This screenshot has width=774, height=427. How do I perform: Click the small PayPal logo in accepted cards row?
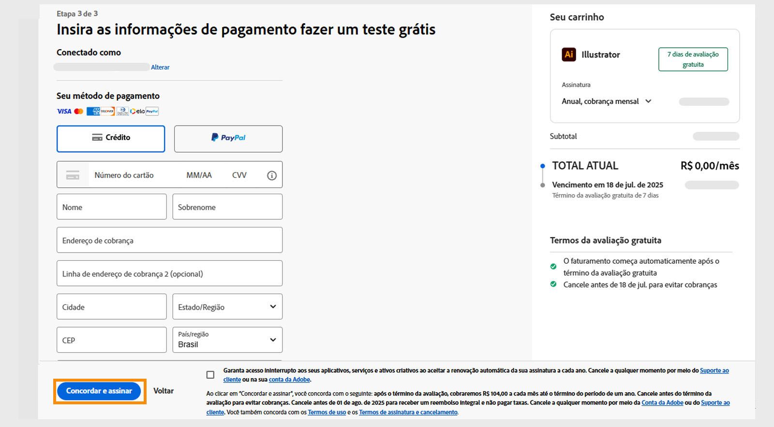tap(152, 112)
